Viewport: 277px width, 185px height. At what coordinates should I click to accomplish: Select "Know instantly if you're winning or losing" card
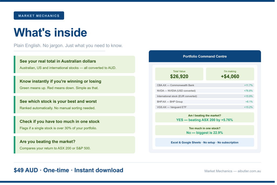pyautogui.click(x=74, y=85)
